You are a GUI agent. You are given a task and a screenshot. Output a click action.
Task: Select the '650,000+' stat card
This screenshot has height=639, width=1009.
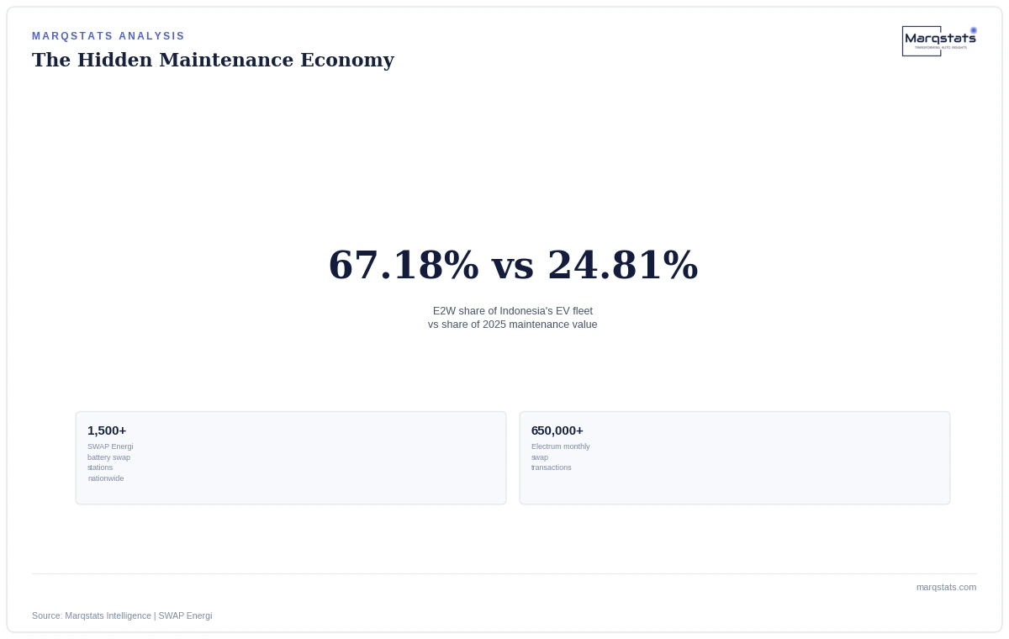(735, 458)
